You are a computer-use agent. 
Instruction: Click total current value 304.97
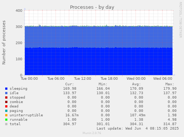click(x=70, y=124)
